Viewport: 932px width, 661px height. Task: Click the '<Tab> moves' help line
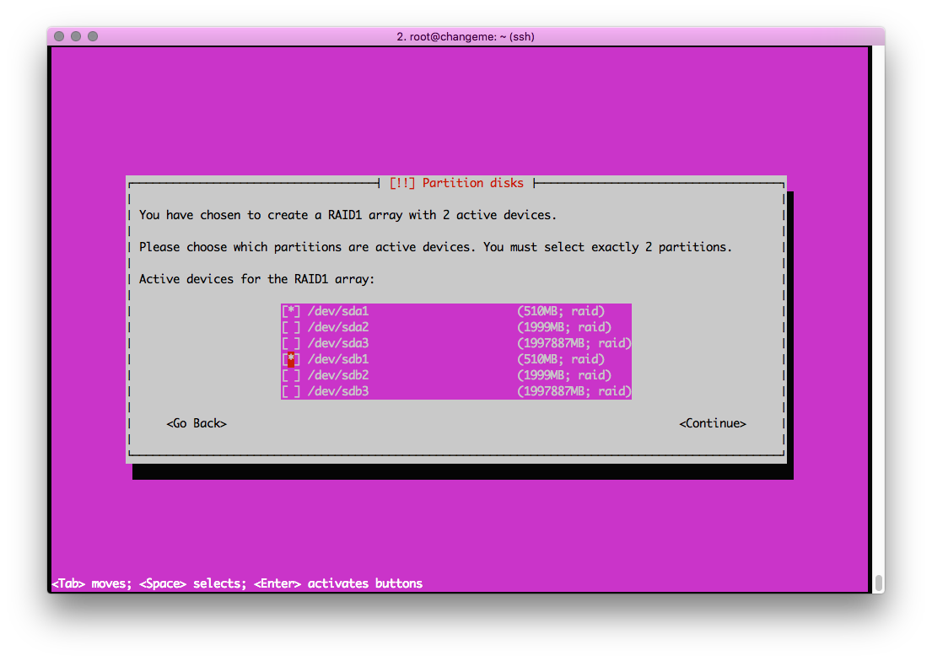click(x=237, y=583)
